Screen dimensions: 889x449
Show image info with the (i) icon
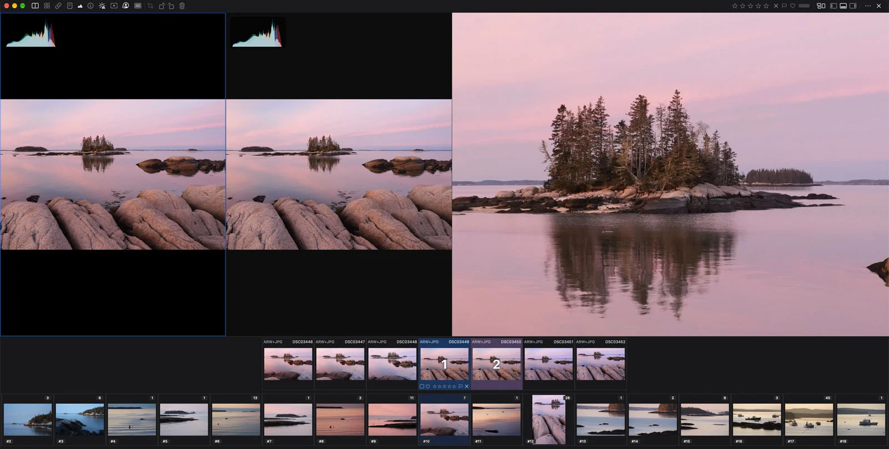point(91,6)
